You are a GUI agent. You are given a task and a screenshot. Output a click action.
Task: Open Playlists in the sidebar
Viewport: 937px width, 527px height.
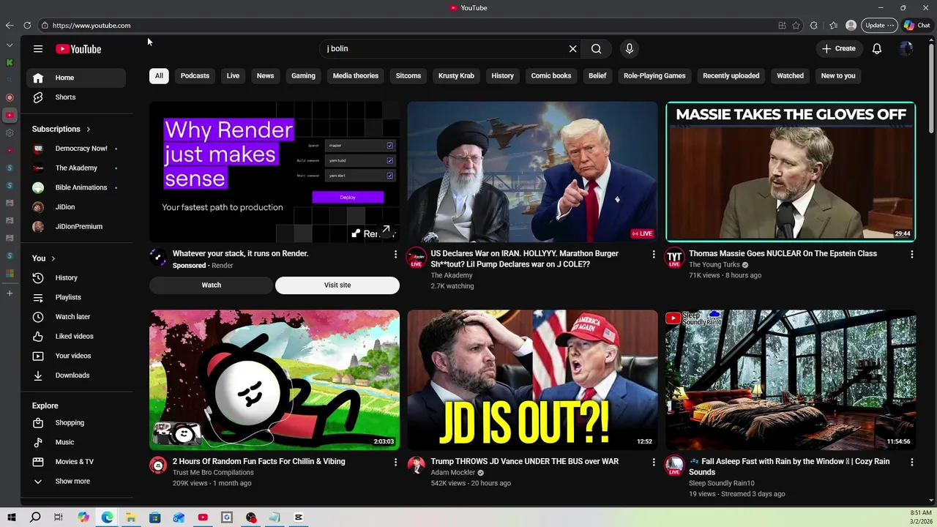[x=76, y=297]
